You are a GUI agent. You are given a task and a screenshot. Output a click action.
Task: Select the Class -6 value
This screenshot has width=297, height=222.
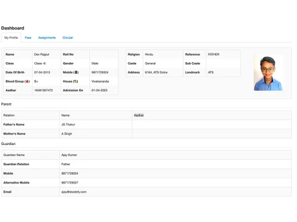click(x=40, y=63)
